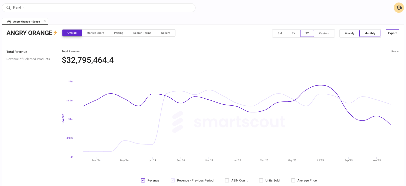Switch to the Market Share tab
406x186 pixels.
coord(95,33)
